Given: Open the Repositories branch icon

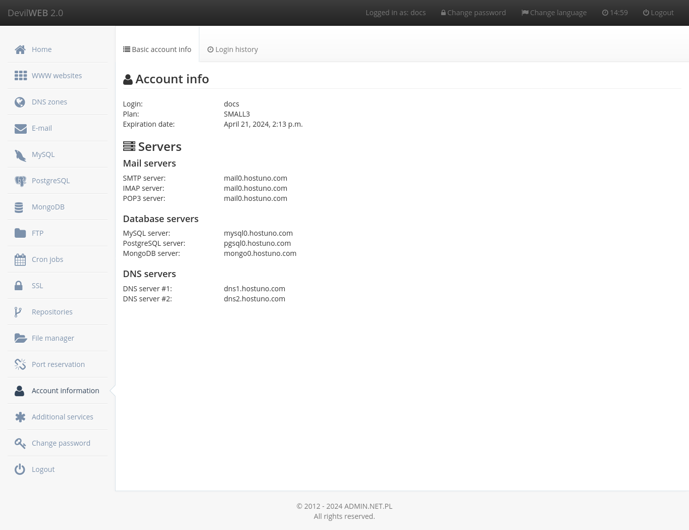Looking at the screenshot, I should point(18,312).
